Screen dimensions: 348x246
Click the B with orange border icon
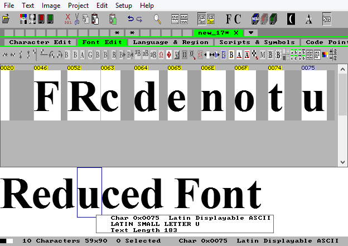click(x=231, y=55)
